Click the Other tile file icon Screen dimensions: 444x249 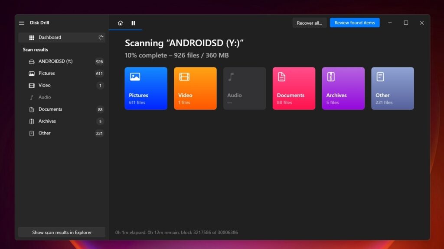(x=380, y=77)
